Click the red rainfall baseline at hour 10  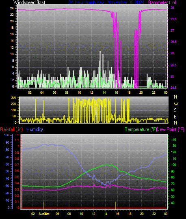pyautogui.click(x=81, y=208)
